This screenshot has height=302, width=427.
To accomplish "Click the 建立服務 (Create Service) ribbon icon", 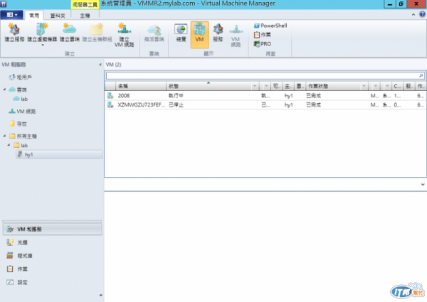I will point(14,33).
